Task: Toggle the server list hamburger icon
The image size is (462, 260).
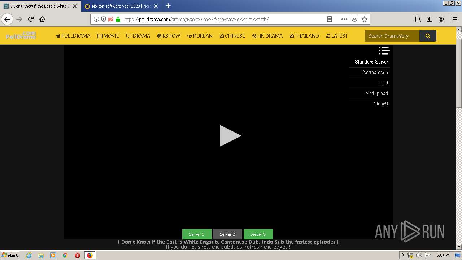Action: click(384, 51)
